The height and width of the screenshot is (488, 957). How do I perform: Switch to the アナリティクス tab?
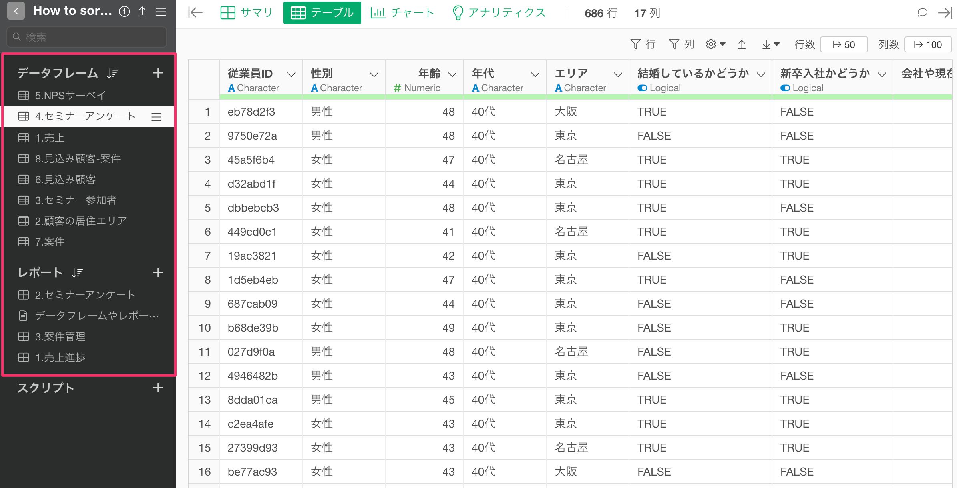pyautogui.click(x=499, y=13)
